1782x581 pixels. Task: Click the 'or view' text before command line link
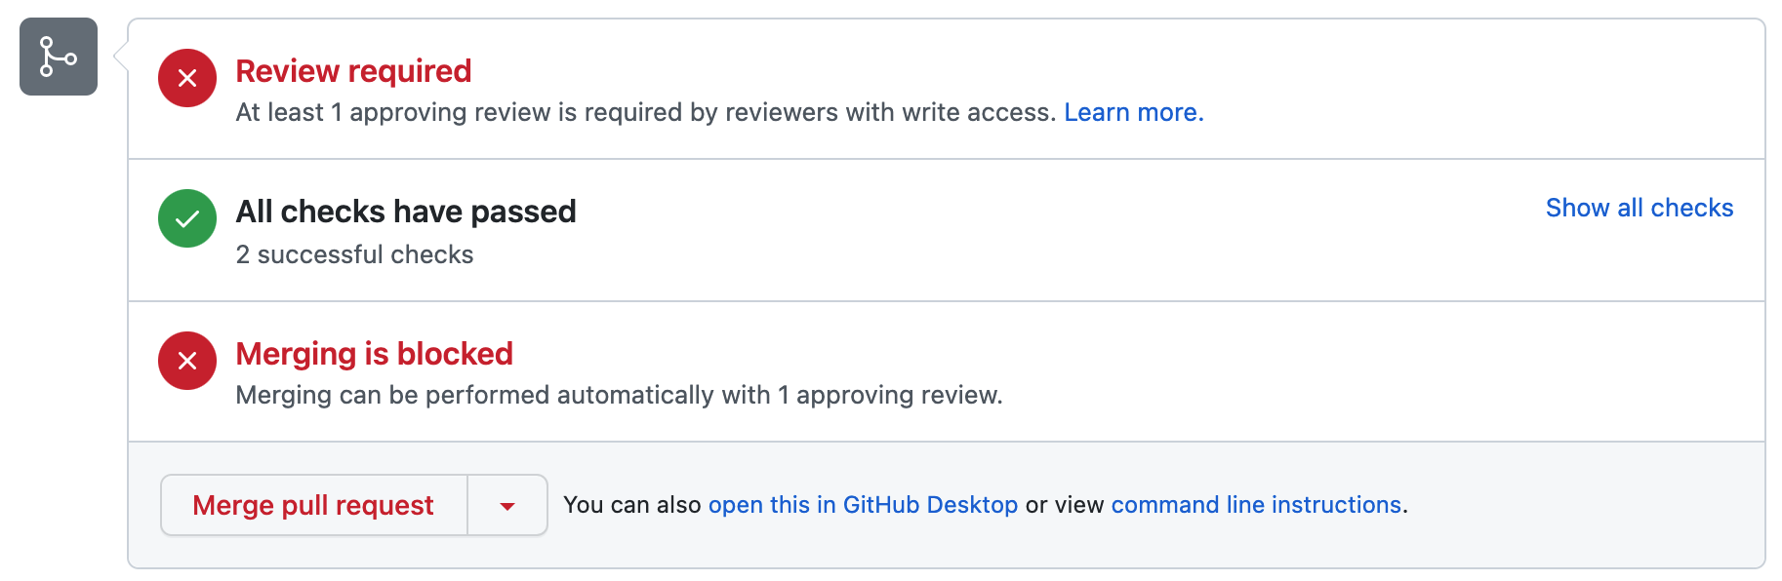click(1064, 505)
